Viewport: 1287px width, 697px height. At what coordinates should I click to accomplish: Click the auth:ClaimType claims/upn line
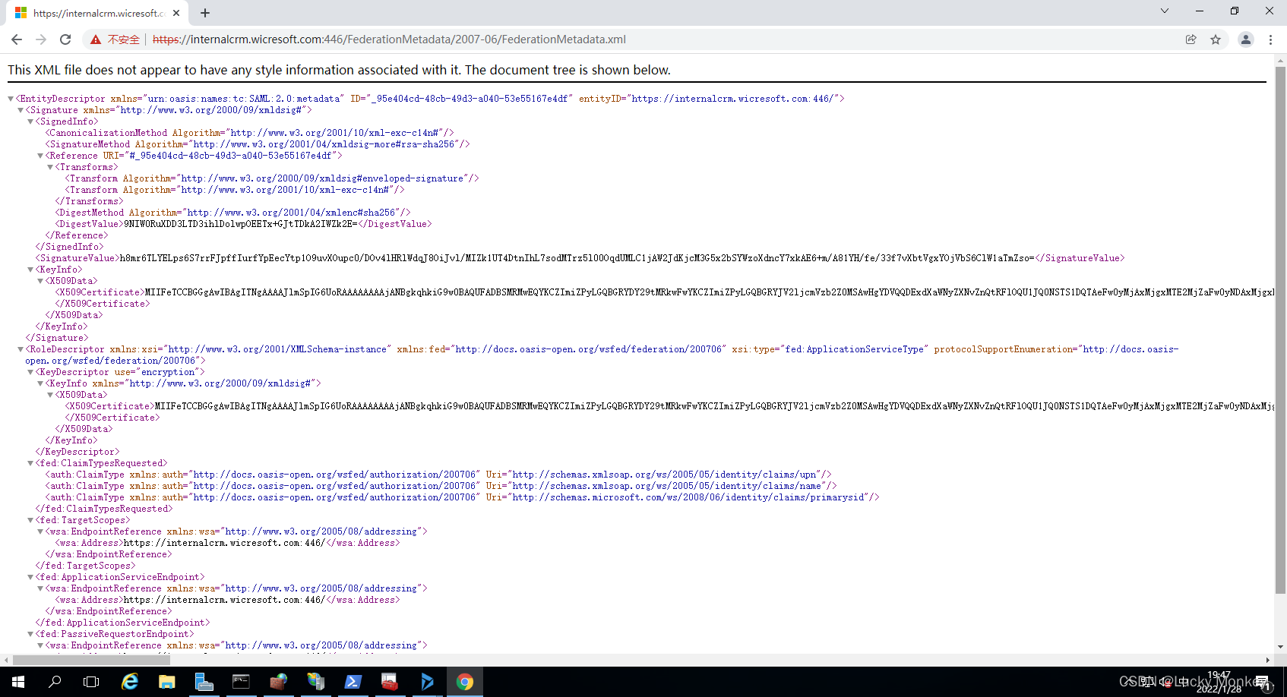[438, 475]
